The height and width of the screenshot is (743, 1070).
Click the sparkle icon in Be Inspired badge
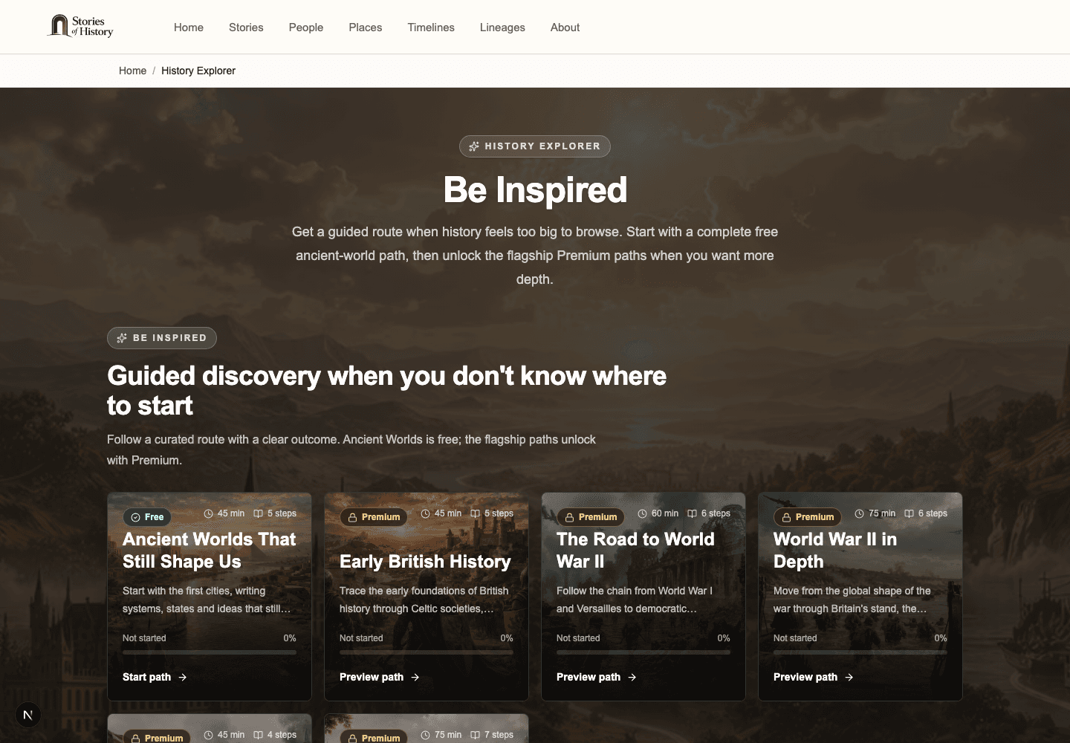pyautogui.click(x=122, y=338)
